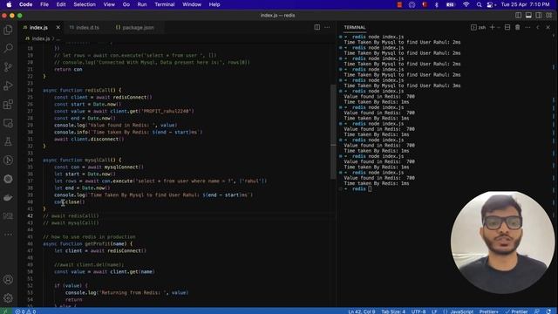Screen dimensions: 558x314
Task: Open the Window menu
Action: (192, 4)
